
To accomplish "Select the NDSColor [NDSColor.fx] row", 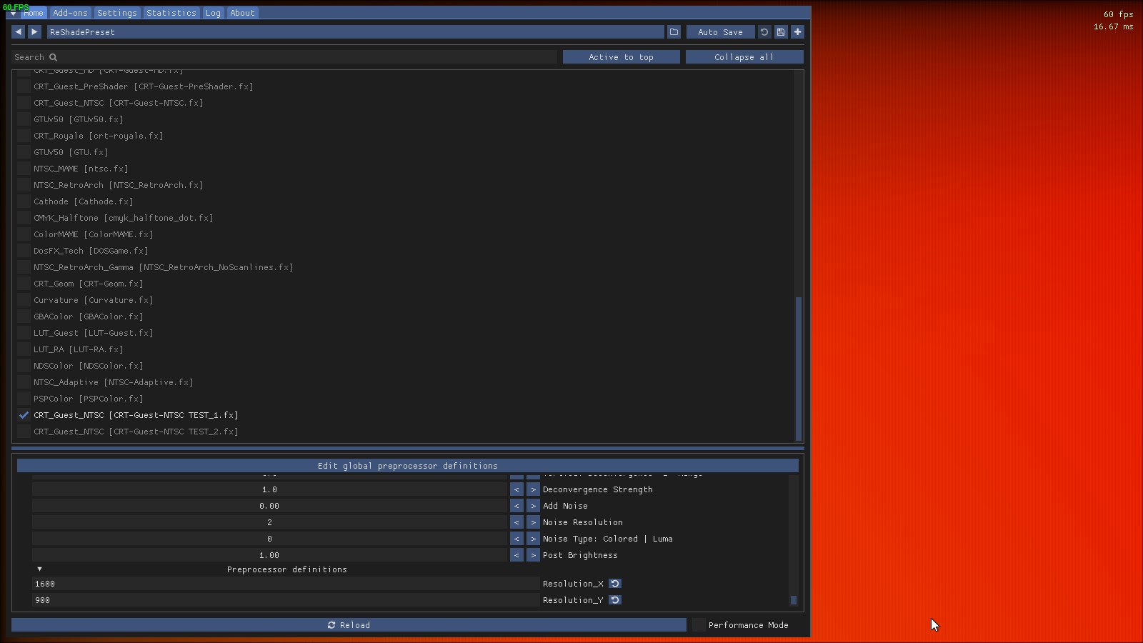I will (89, 366).
